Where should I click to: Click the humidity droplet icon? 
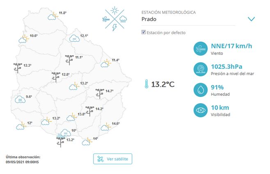(x=201, y=90)
